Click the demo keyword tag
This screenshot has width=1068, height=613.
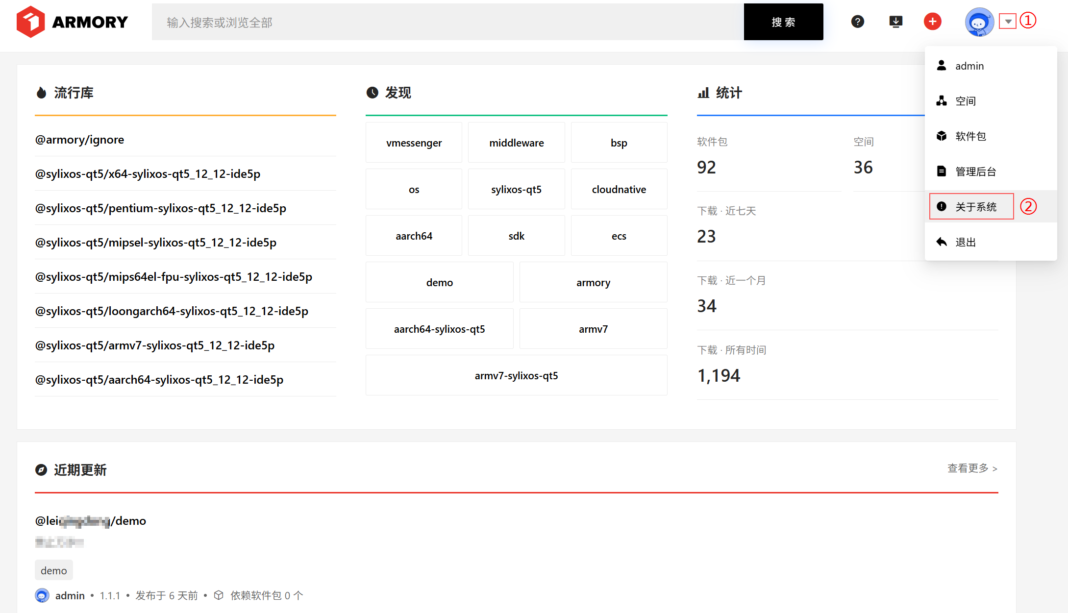point(54,570)
